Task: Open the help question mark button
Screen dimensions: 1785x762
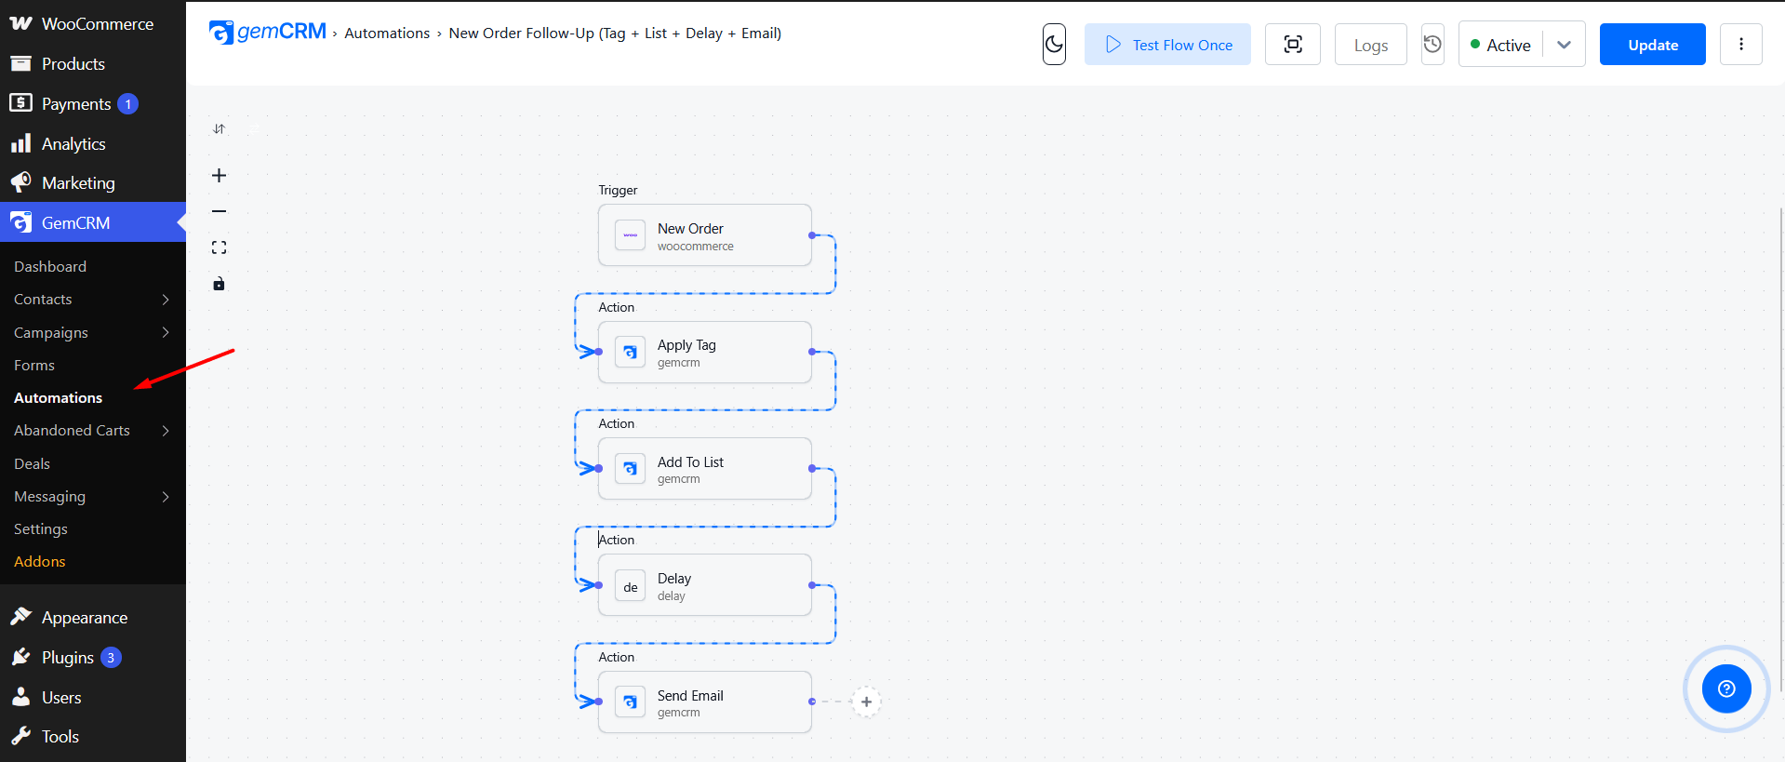Action: coord(1726,688)
